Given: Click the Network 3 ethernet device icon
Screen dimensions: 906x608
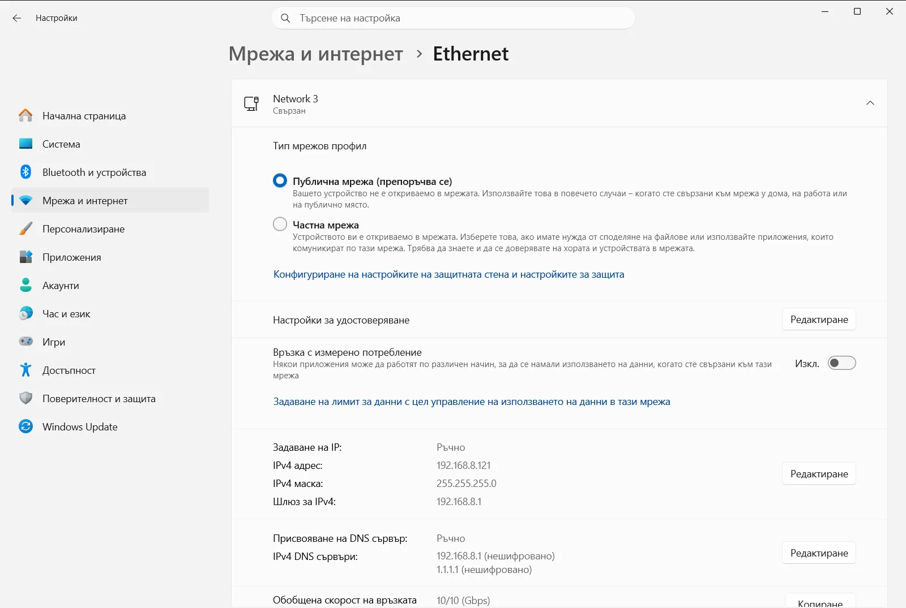Looking at the screenshot, I should [251, 104].
